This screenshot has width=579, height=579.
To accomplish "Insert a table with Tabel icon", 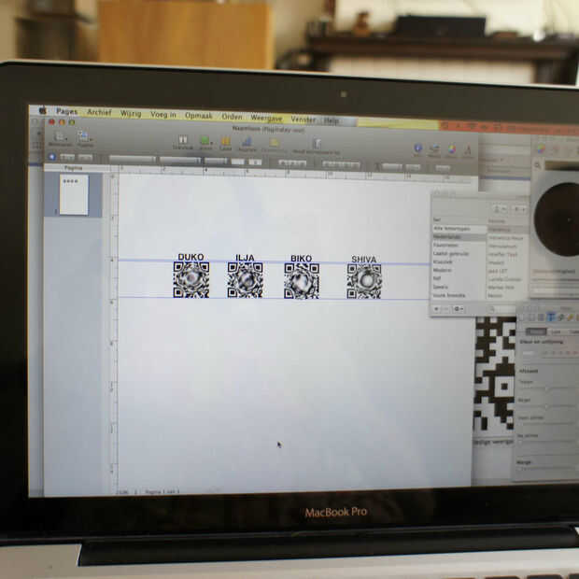I will (226, 143).
